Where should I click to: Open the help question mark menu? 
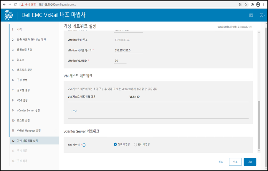coord(262,15)
